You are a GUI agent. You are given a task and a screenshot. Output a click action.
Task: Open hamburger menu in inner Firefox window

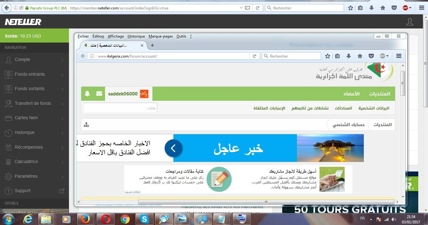(399, 56)
